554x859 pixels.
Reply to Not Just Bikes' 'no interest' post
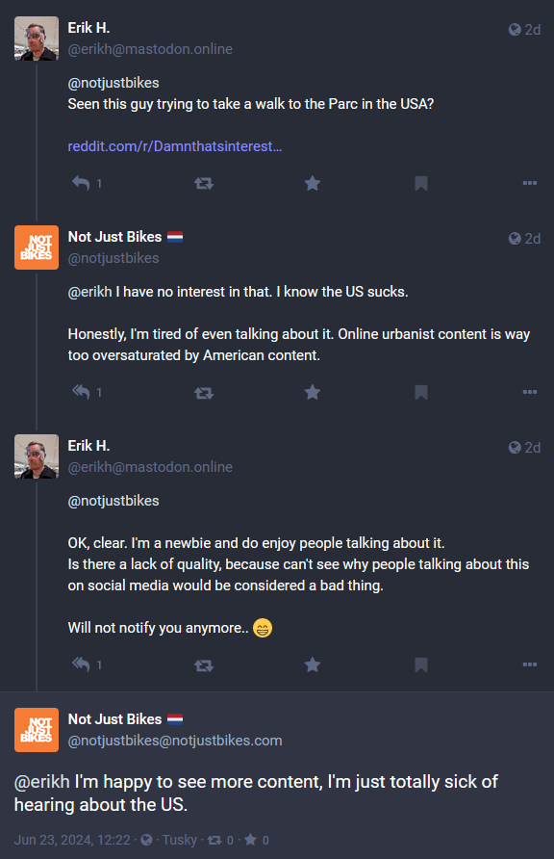point(81,392)
